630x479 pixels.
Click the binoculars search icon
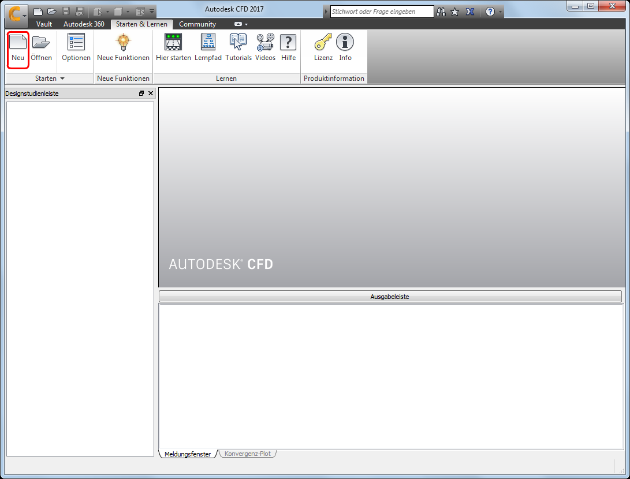click(441, 12)
